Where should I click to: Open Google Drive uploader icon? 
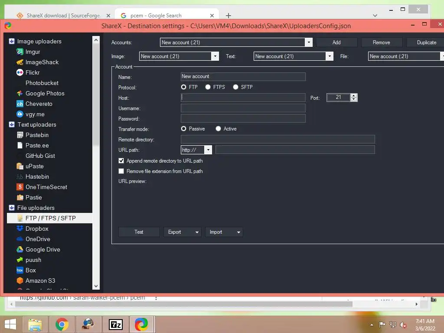point(20,249)
